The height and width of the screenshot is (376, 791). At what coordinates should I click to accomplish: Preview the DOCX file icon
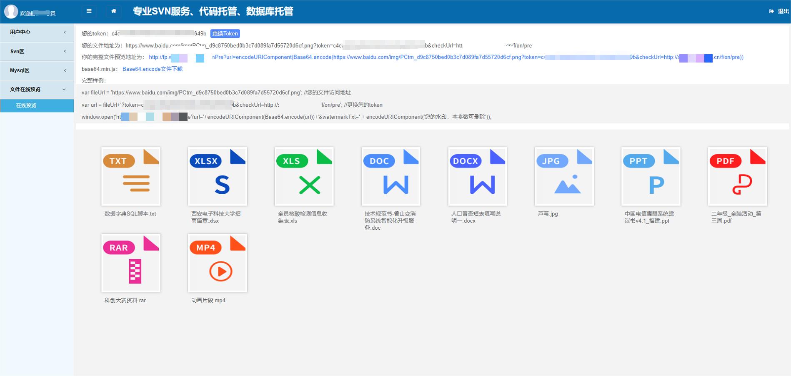pos(478,176)
